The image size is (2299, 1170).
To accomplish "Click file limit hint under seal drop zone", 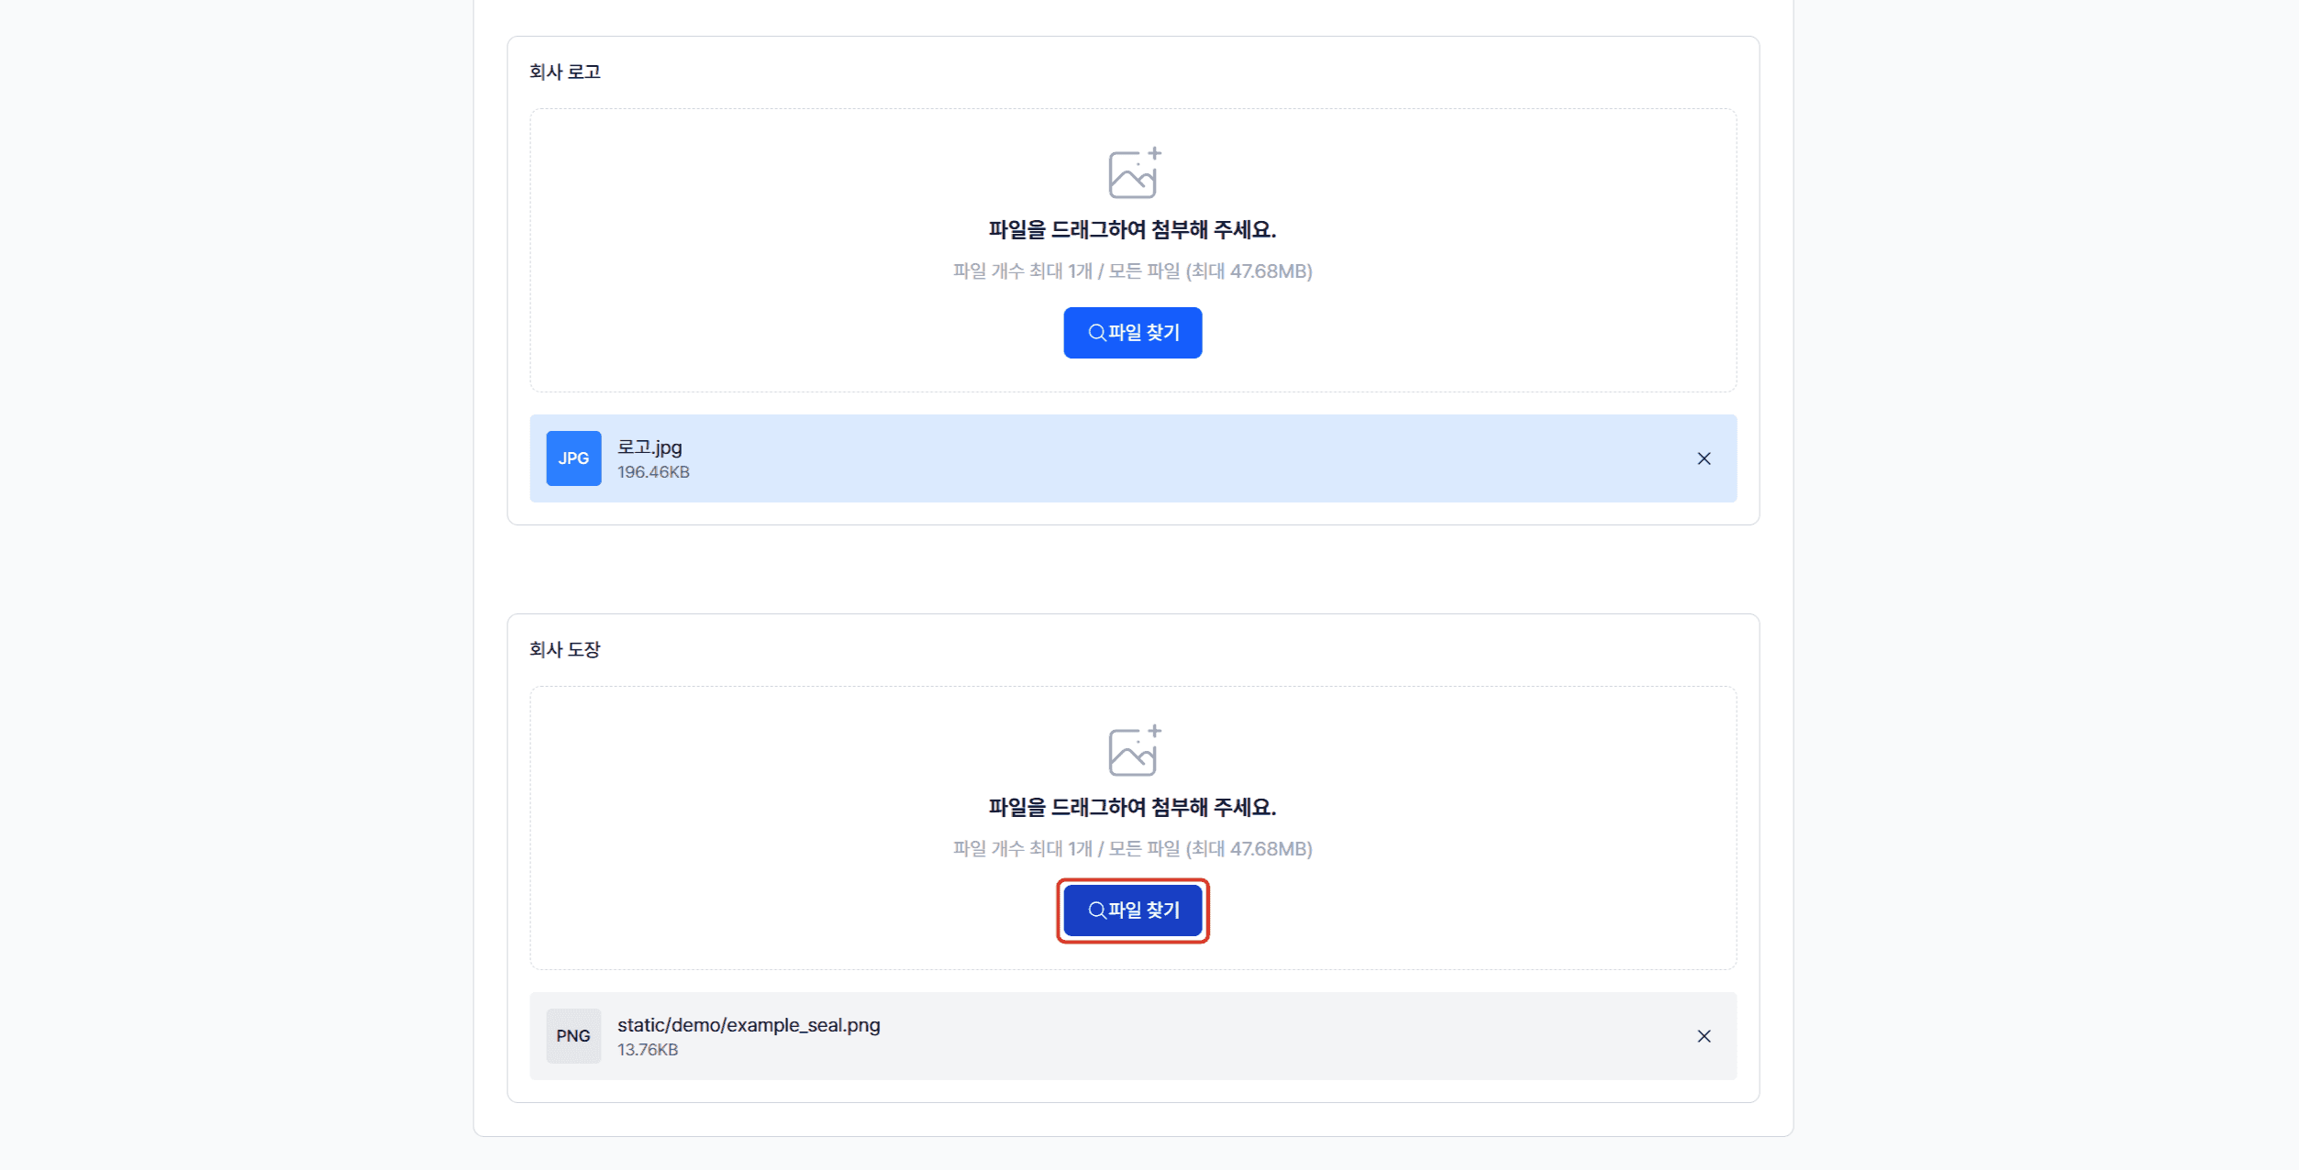I will [x=1132, y=849].
